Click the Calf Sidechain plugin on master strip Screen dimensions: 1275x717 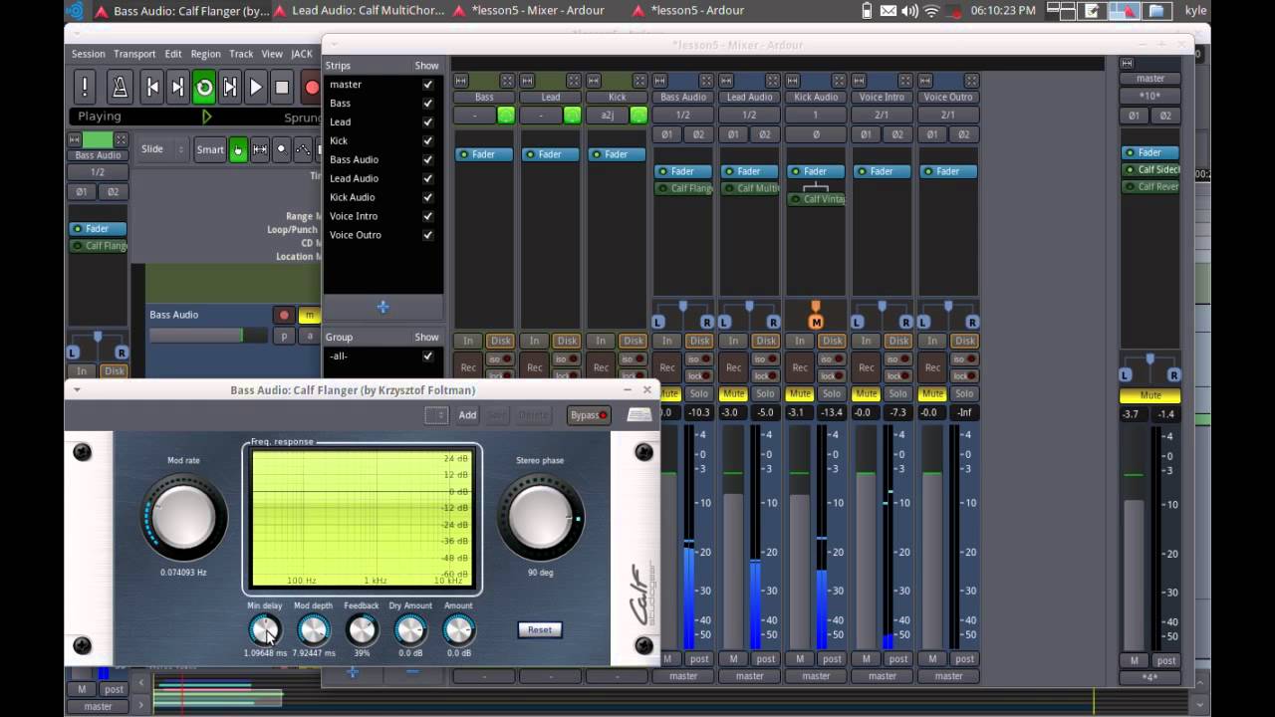(1151, 169)
